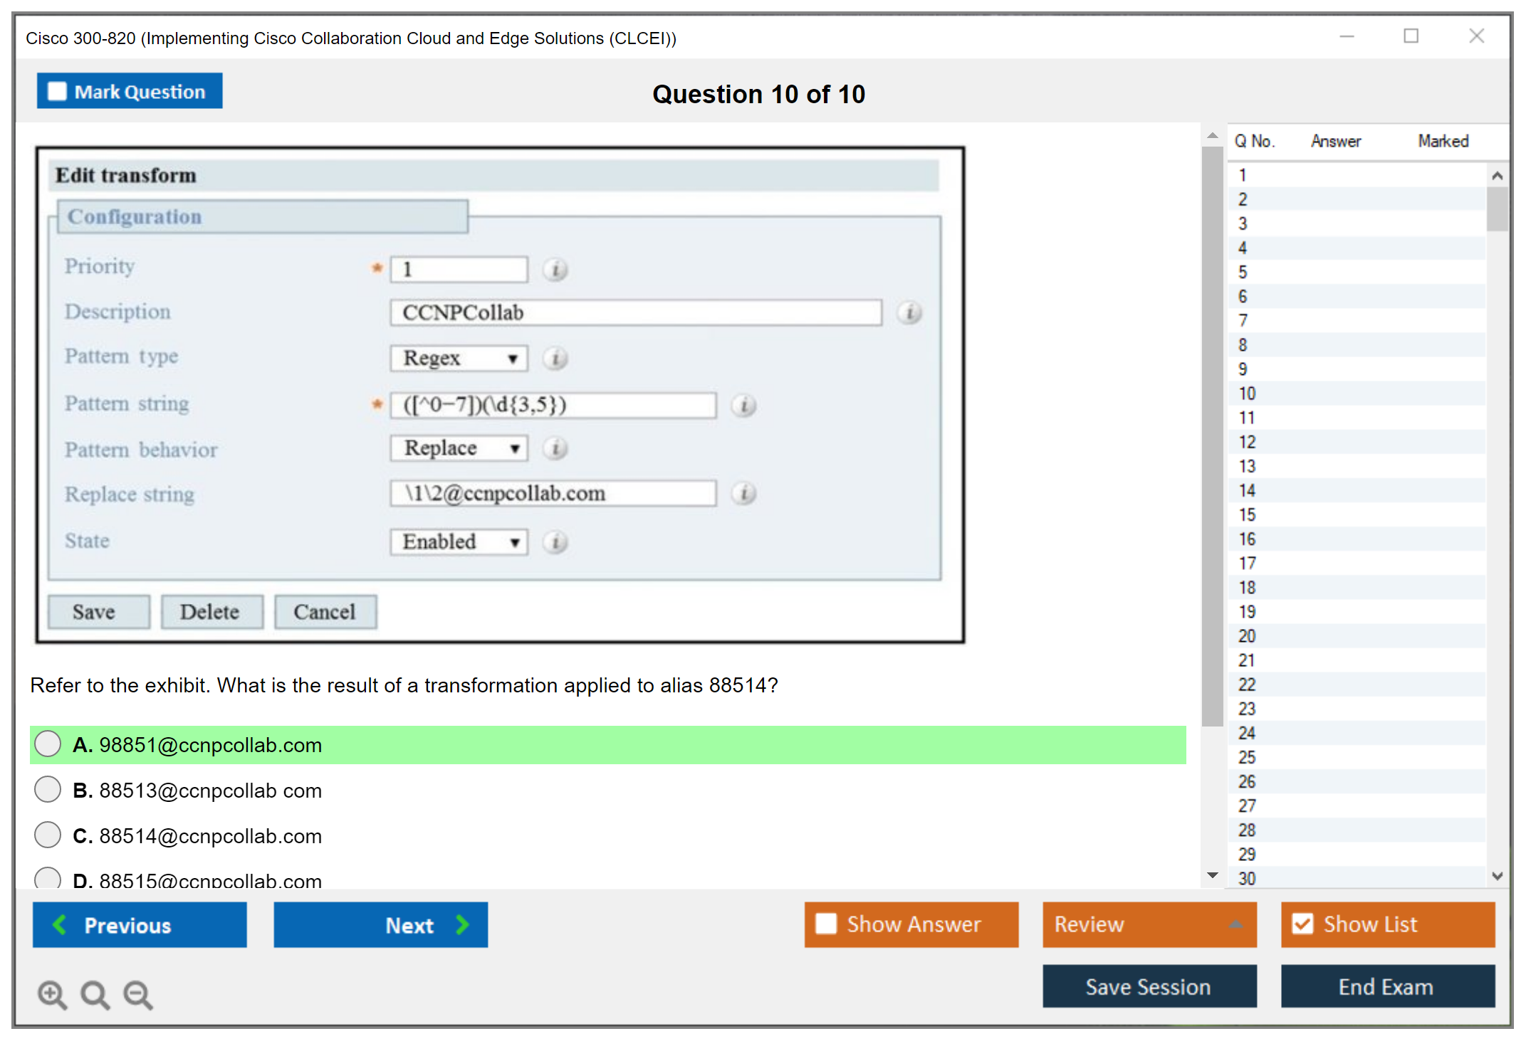1531x1046 pixels.
Task: Select answer option C 88514@ccnpcollab.com
Action: point(48,835)
